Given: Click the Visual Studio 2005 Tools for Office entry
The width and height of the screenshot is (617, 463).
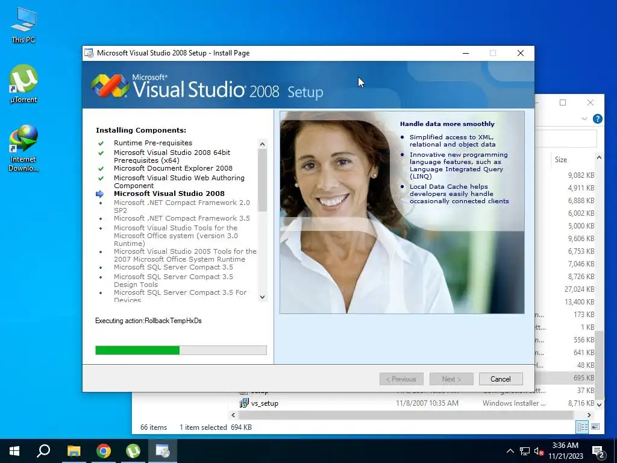Looking at the screenshot, I should coord(185,255).
